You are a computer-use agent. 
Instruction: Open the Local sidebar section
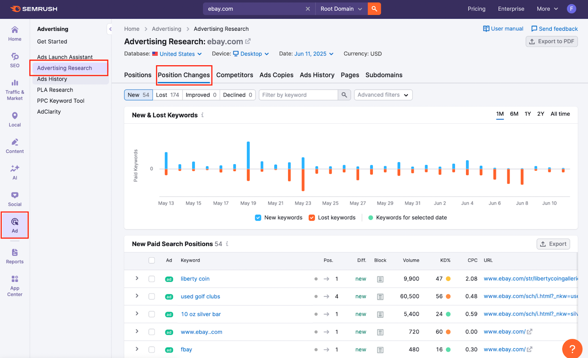15,119
